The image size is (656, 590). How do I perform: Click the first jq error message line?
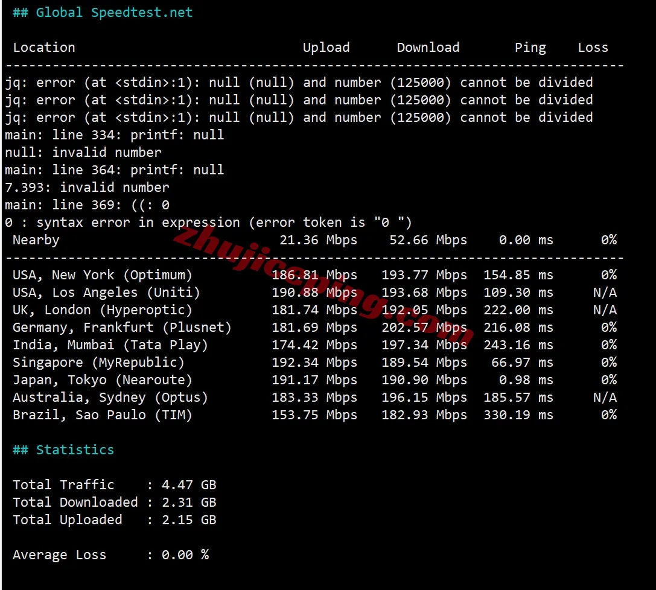coord(298,82)
